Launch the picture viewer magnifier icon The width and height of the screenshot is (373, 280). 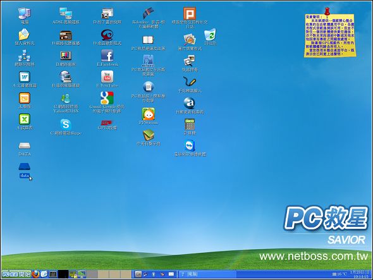click(190, 40)
